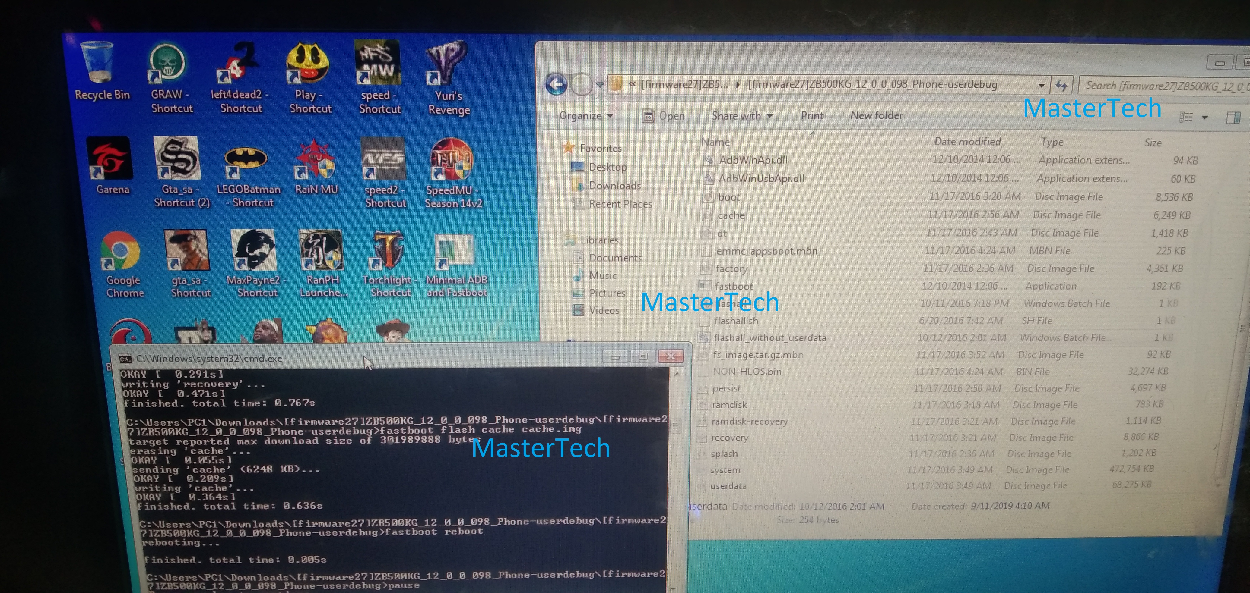Screen dimensions: 1250x593
Task: Open the recent pages dropdown arrow
Action: (600, 85)
